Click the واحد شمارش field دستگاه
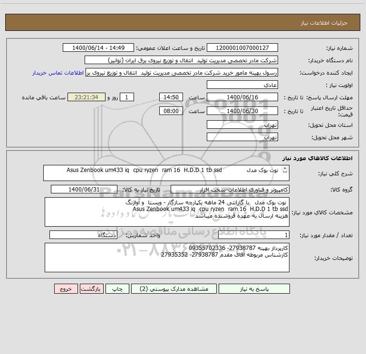 click(x=83, y=235)
